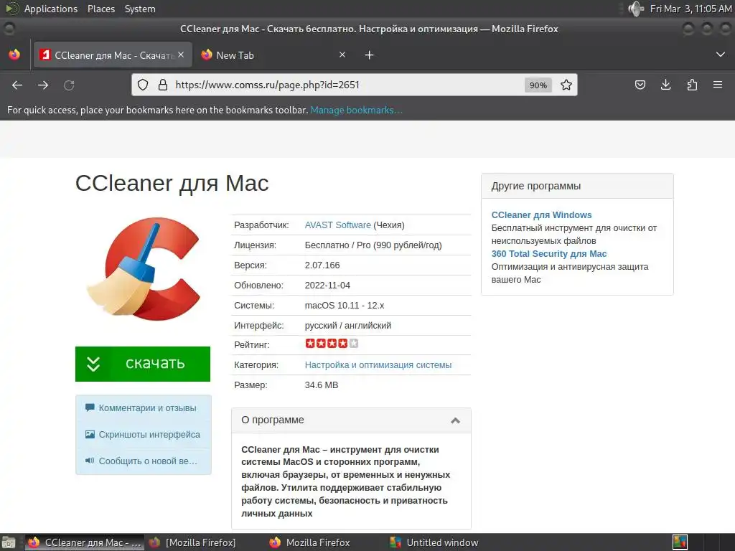Click the CCleaner logo image

coord(144,269)
